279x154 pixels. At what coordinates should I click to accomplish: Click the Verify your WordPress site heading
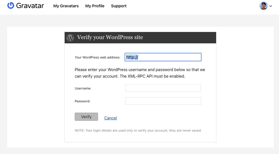[110, 37]
